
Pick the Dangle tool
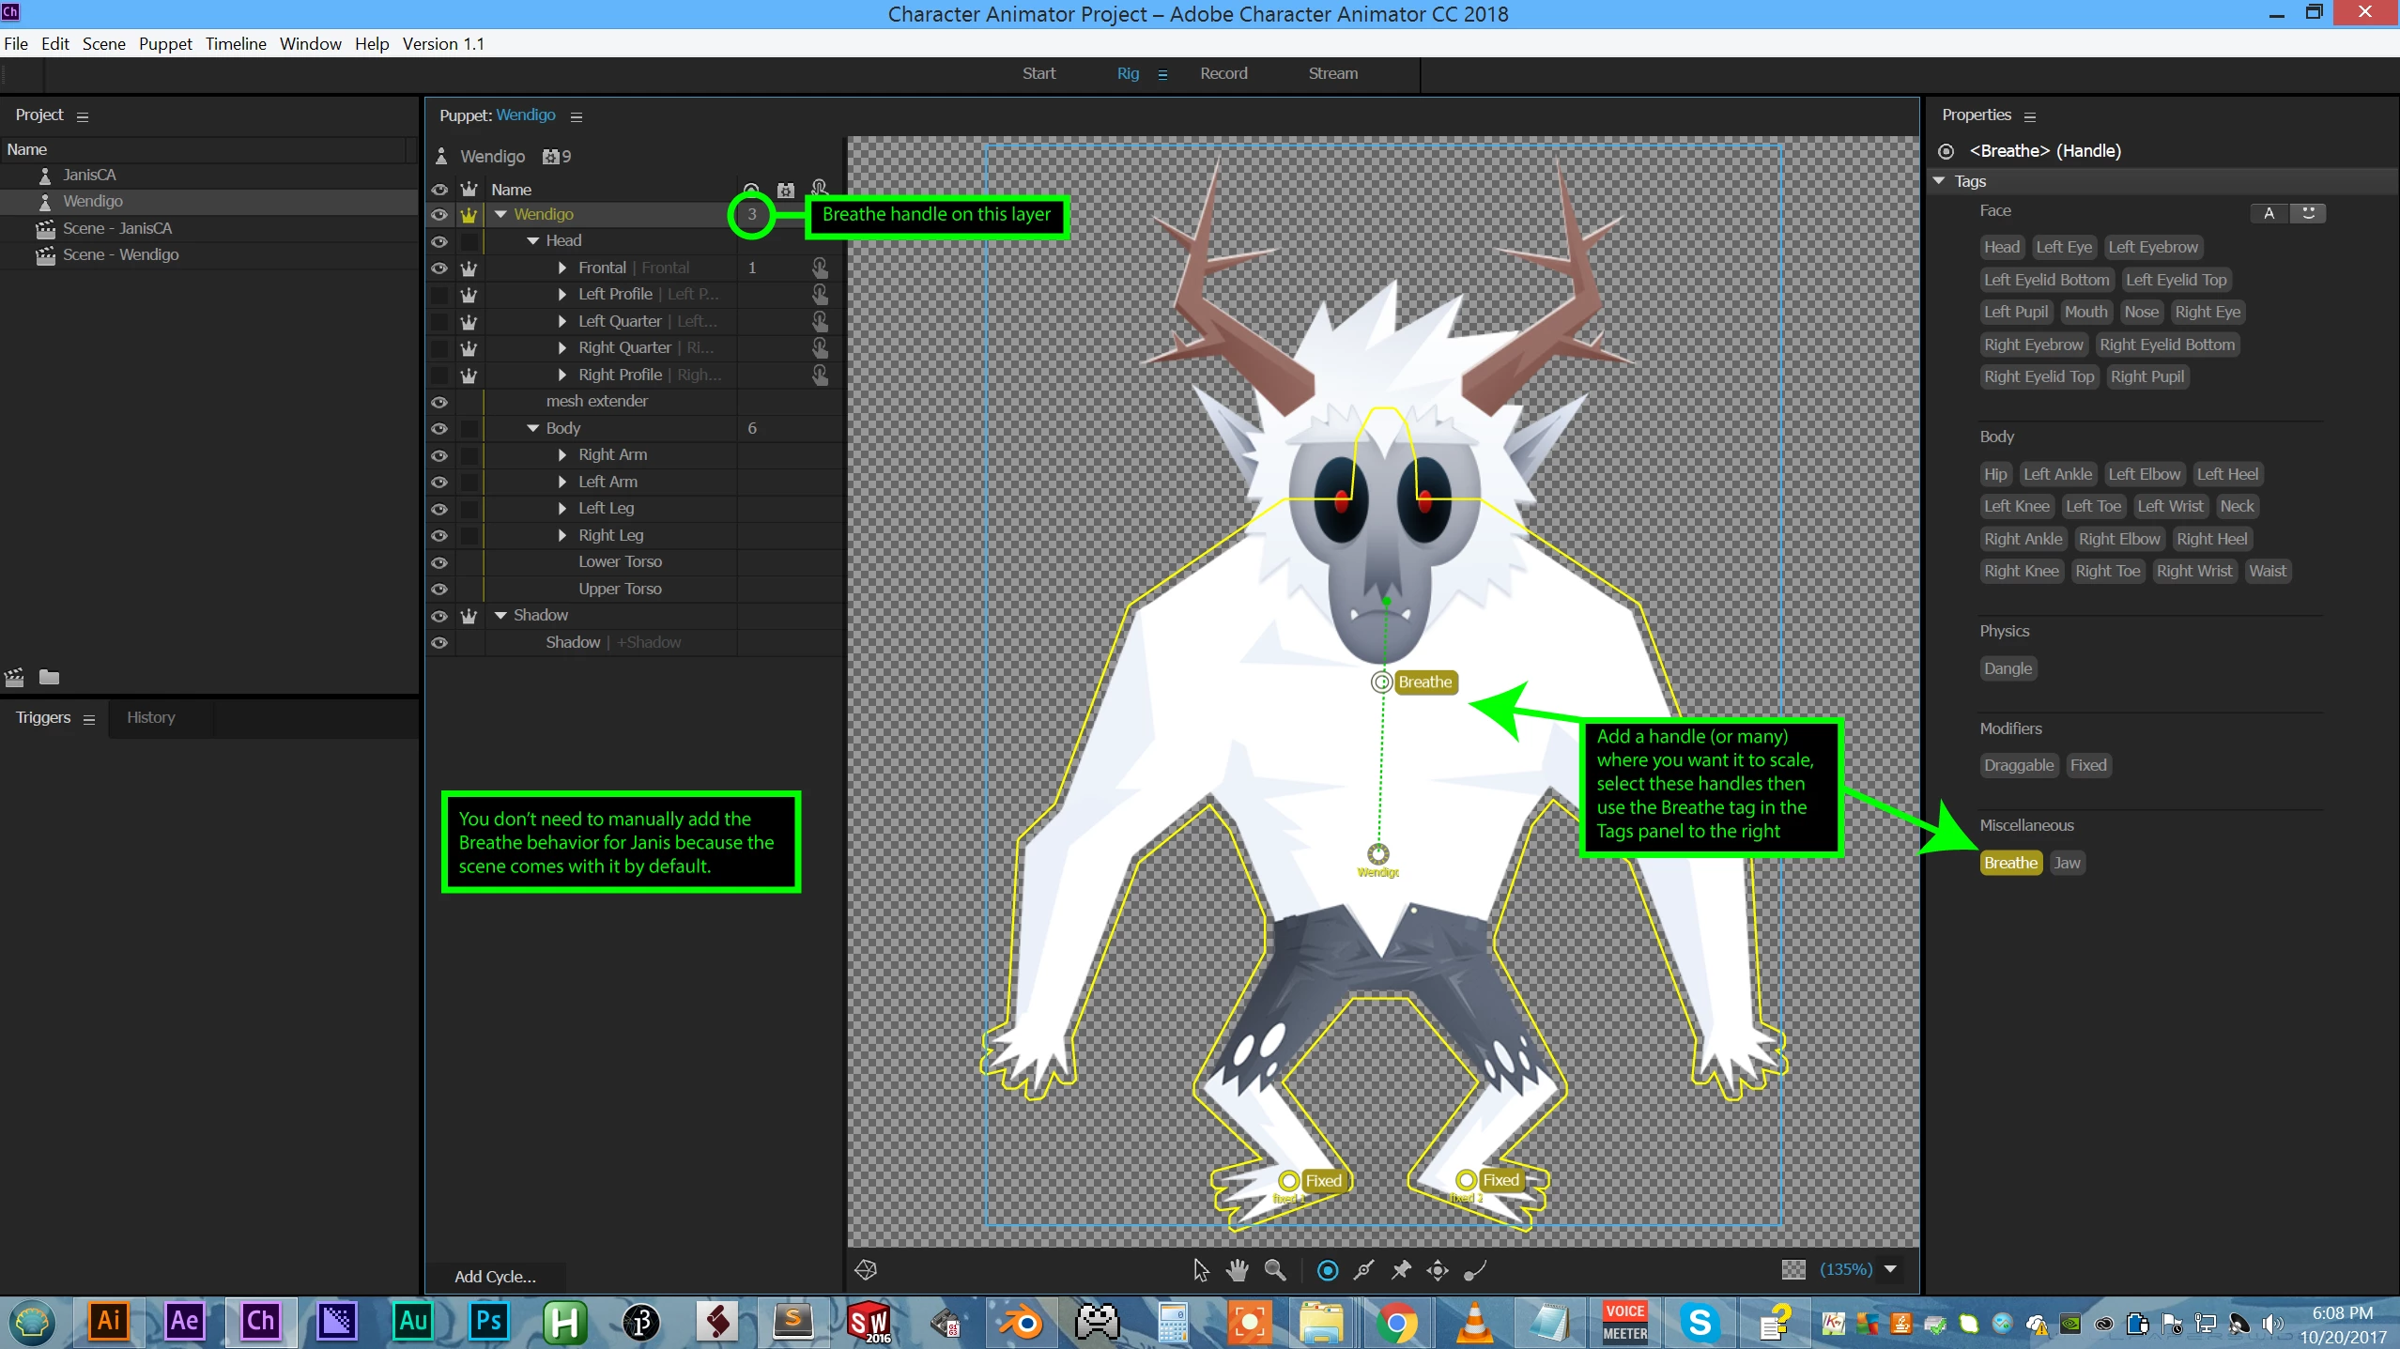pos(1475,1270)
